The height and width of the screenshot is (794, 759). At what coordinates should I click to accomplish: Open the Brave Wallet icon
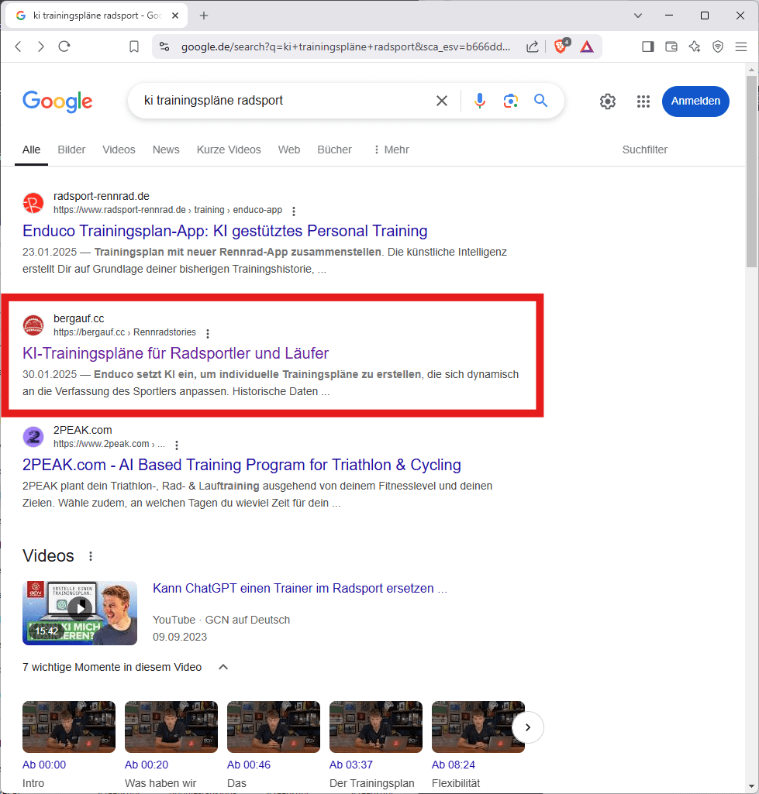(x=671, y=46)
